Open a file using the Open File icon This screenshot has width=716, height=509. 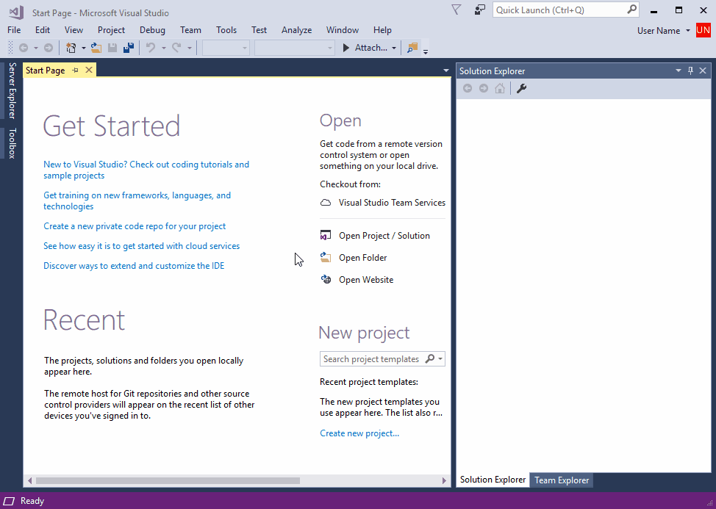coord(96,47)
